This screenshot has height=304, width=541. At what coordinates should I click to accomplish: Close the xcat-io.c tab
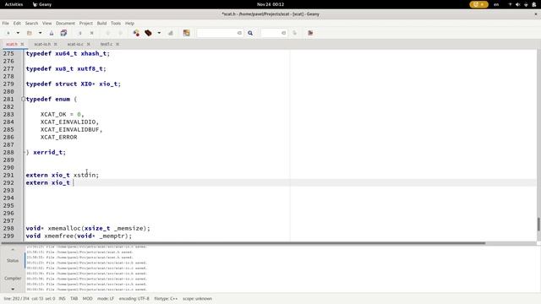point(88,44)
